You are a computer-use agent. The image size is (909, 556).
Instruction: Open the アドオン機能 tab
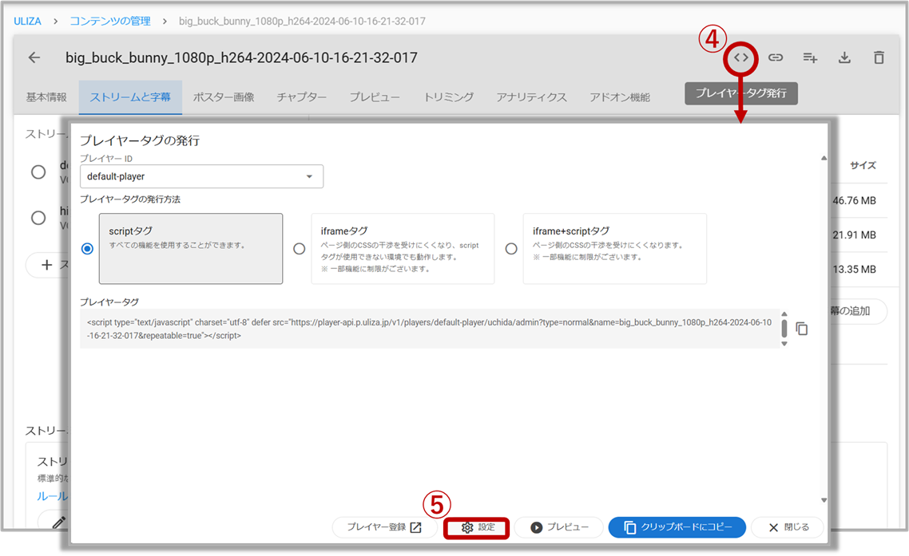click(620, 97)
